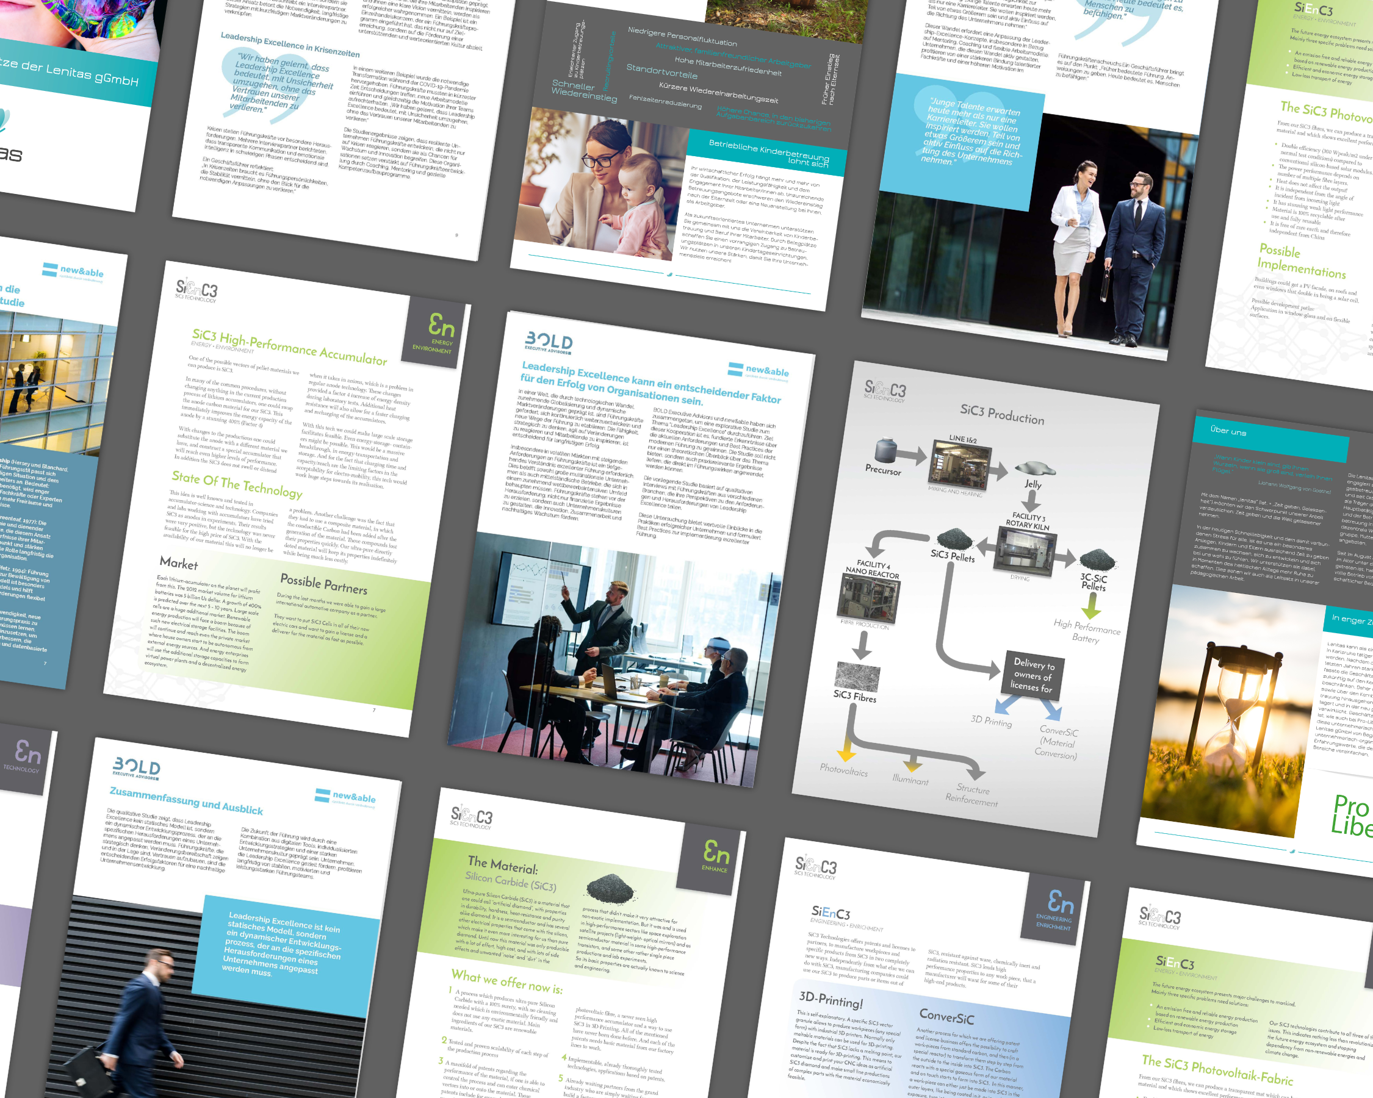Click the SiC3 High-Performance Accumulator heading
Image resolution: width=1373 pixels, height=1098 pixels.
[x=289, y=347]
